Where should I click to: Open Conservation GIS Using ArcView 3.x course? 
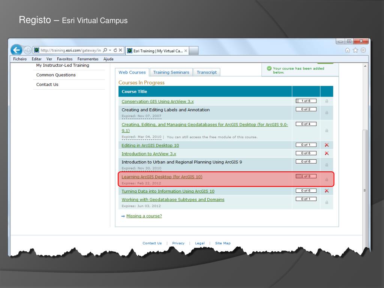[158, 101]
